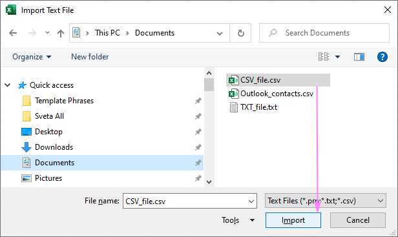Viewport: 398px width, 237px height.
Task: Open recent locations dropdown arrow
Action: coord(47,33)
